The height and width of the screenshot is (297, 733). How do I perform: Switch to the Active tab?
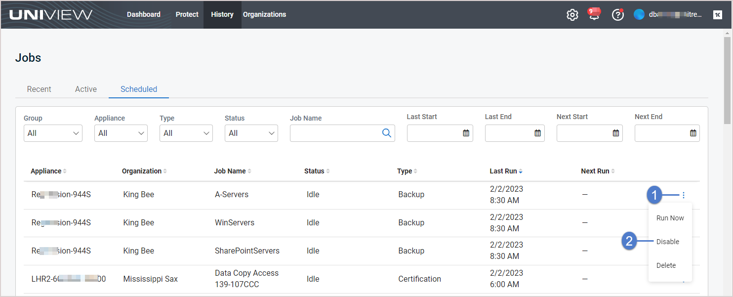point(86,89)
